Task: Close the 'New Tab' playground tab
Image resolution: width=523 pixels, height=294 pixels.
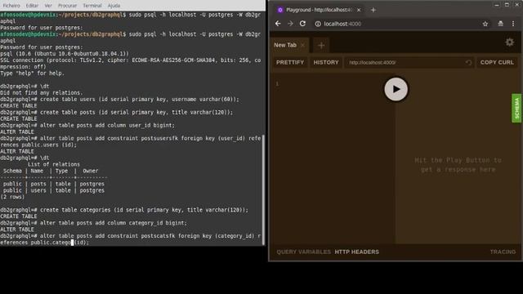Action: 302,45
